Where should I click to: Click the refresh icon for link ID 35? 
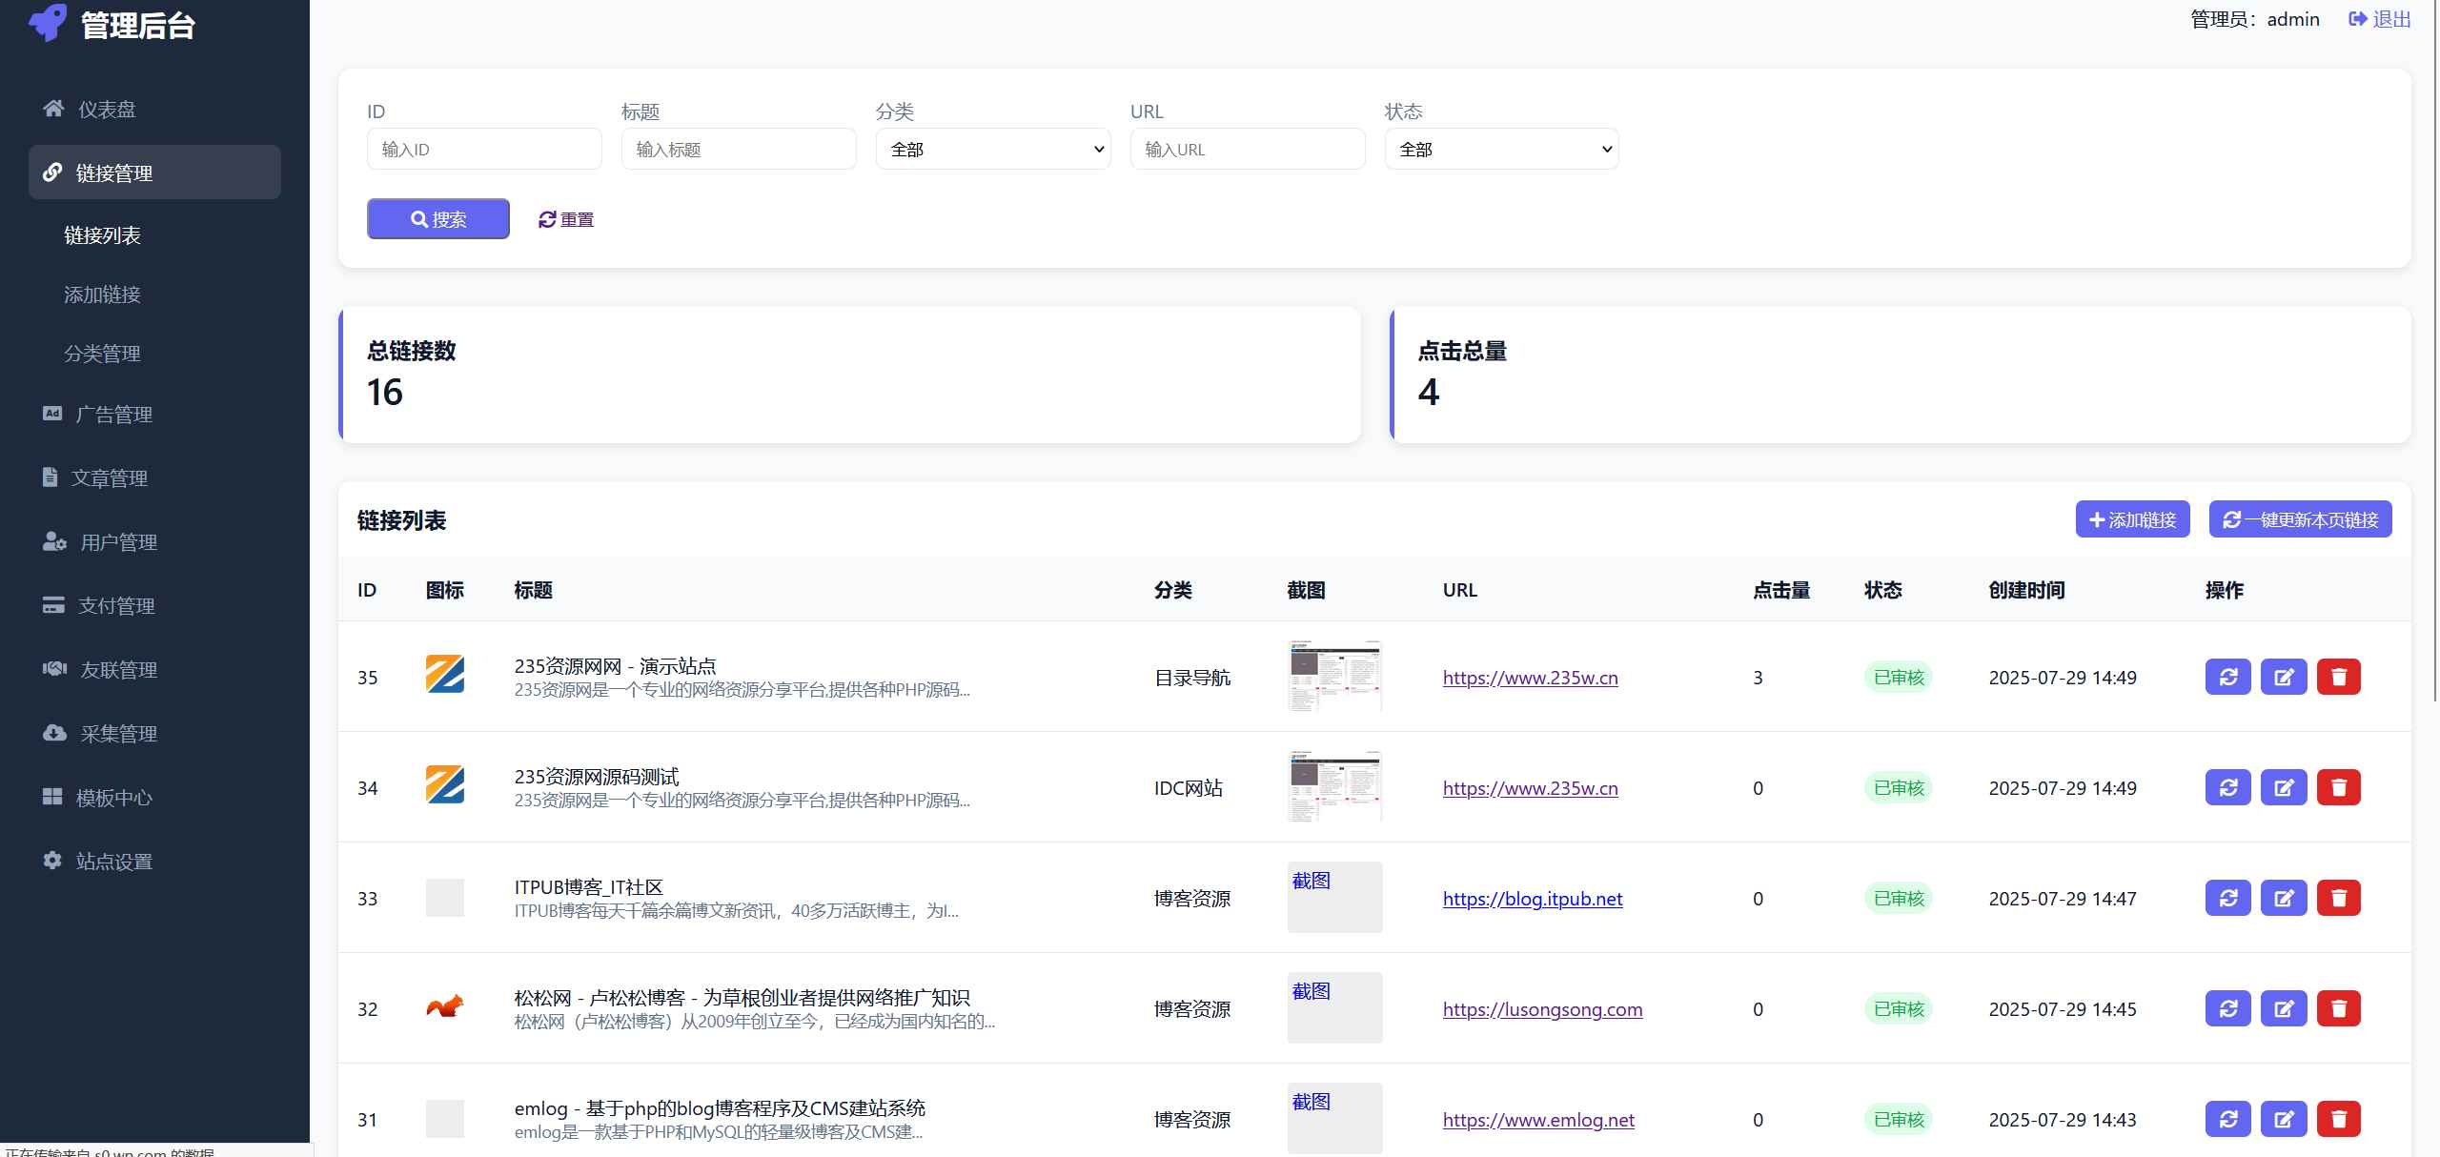[x=2227, y=677]
